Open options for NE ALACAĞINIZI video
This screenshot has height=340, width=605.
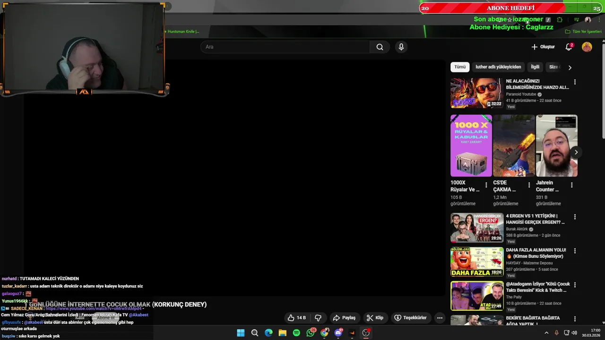click(575, 82)
